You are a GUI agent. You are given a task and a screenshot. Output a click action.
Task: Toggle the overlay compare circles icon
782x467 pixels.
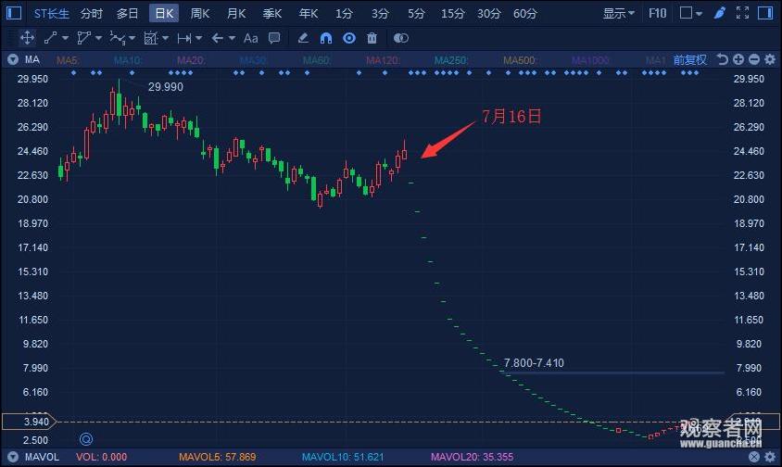point(401,38)
